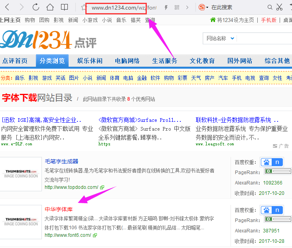Open the 生活服务 navigation tab
Screen dimensions: 292x248
(165, 61)
